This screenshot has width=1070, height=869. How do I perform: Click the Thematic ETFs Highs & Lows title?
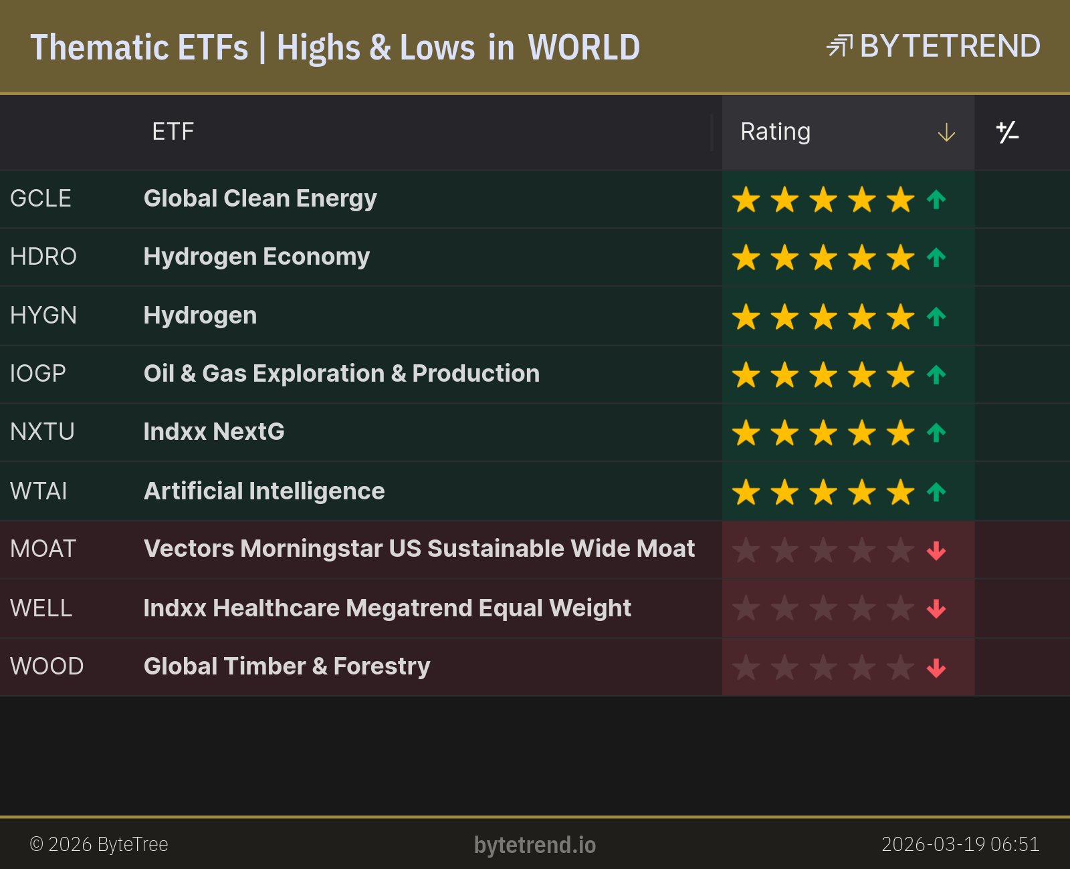335,48
